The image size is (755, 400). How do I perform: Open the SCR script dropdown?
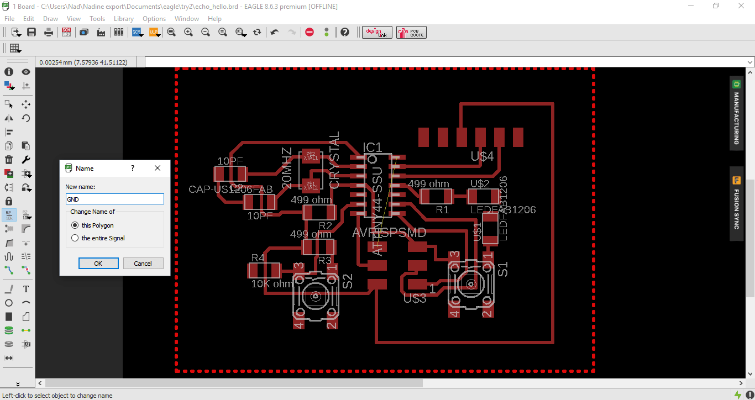point(137,32)
